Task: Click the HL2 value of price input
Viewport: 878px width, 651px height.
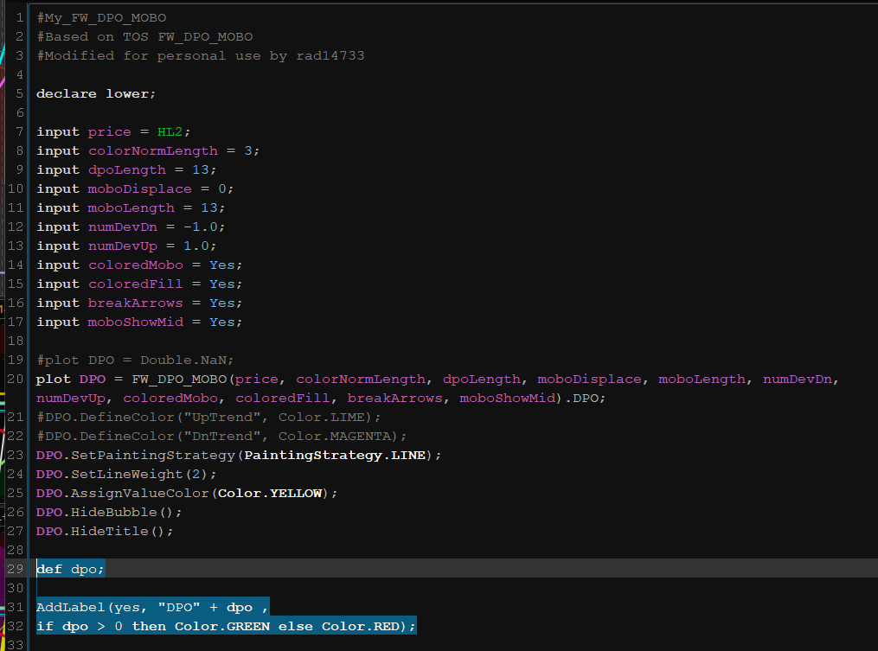Action: (170, 131)
